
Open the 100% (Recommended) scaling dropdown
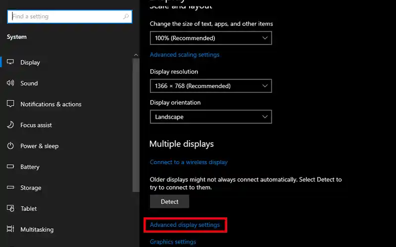pyautogui.click(x=211, y=38)
